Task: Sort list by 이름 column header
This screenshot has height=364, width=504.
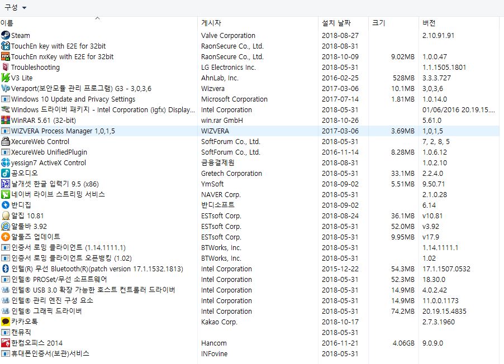Action: pos(7,23)
